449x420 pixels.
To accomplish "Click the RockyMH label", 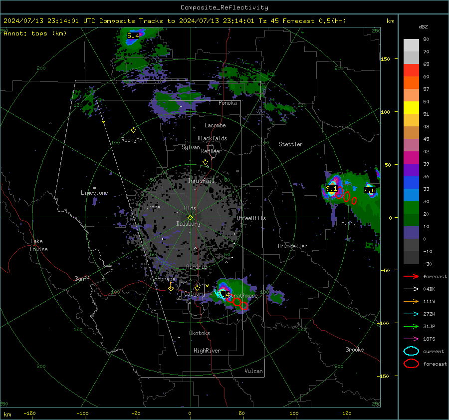I will point(132,140).
